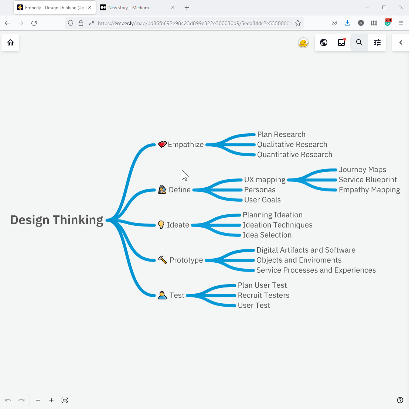Open the inbox notifications icon
The height and width of the screenshot is (409, 409).
341,42
